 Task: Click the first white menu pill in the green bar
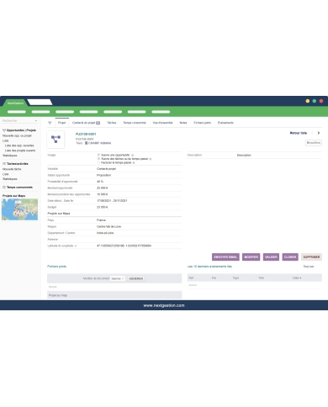pyautogui.click(x=17, y=112)
